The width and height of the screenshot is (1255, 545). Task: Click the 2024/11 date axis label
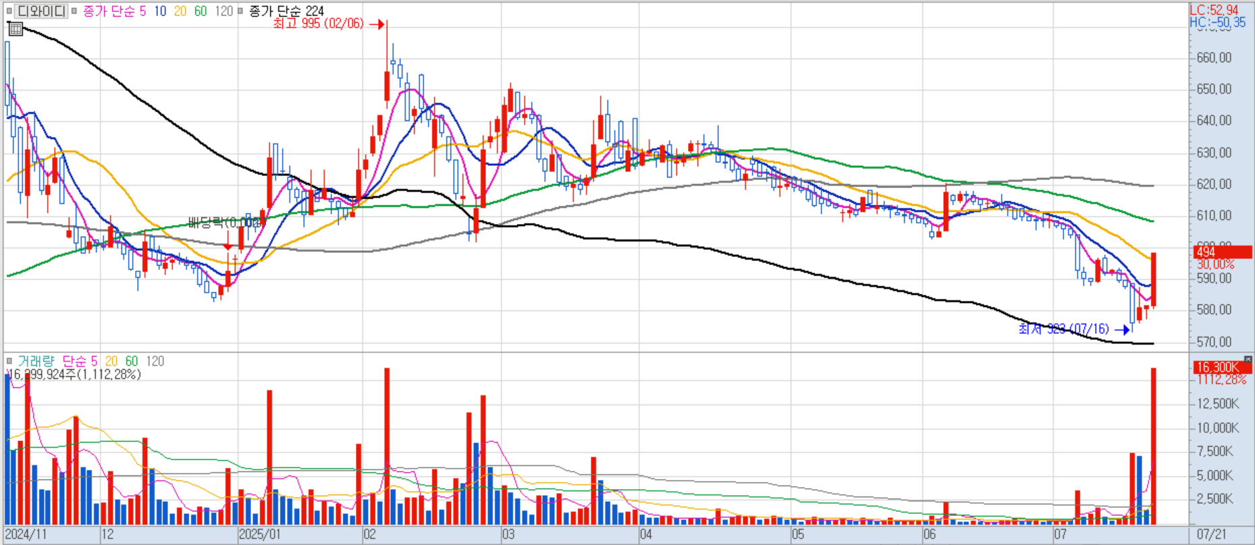point(26,535)
